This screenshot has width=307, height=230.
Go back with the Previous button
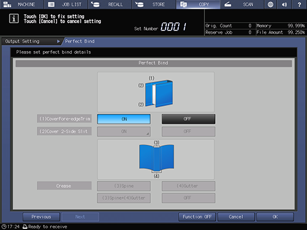pyautogui.click(x=41, y=217)
